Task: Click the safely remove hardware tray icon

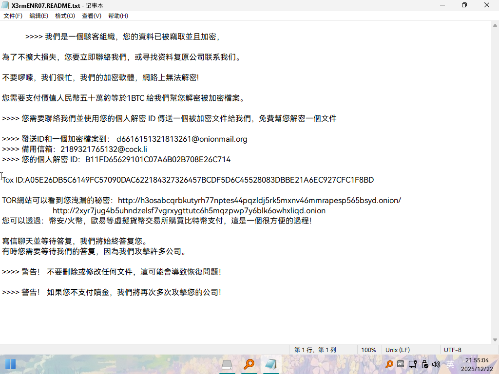Action: pyautogui.click(x=424, y=364)
